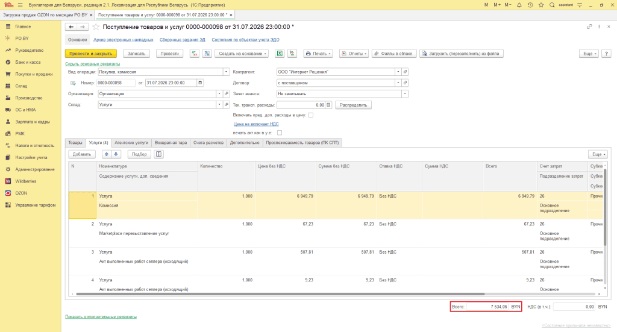Open Отчеты dropdown menu
This screenshot has height=332, width=617.
354,54
